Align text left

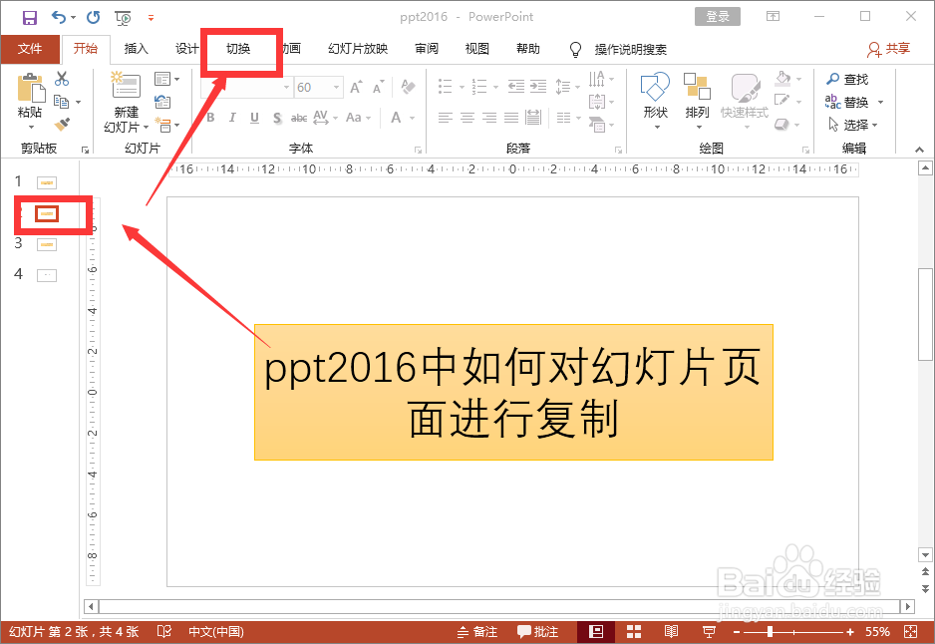click(x=446, y=118)
